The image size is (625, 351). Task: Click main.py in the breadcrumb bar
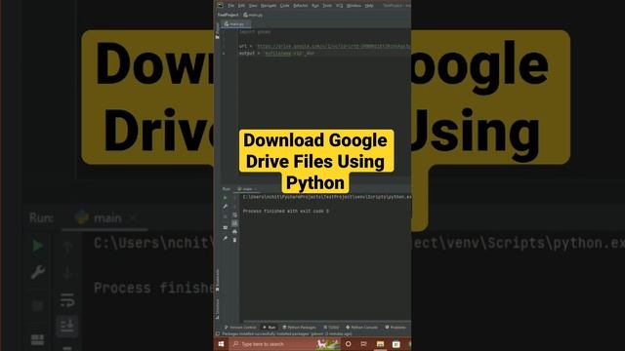253,16
